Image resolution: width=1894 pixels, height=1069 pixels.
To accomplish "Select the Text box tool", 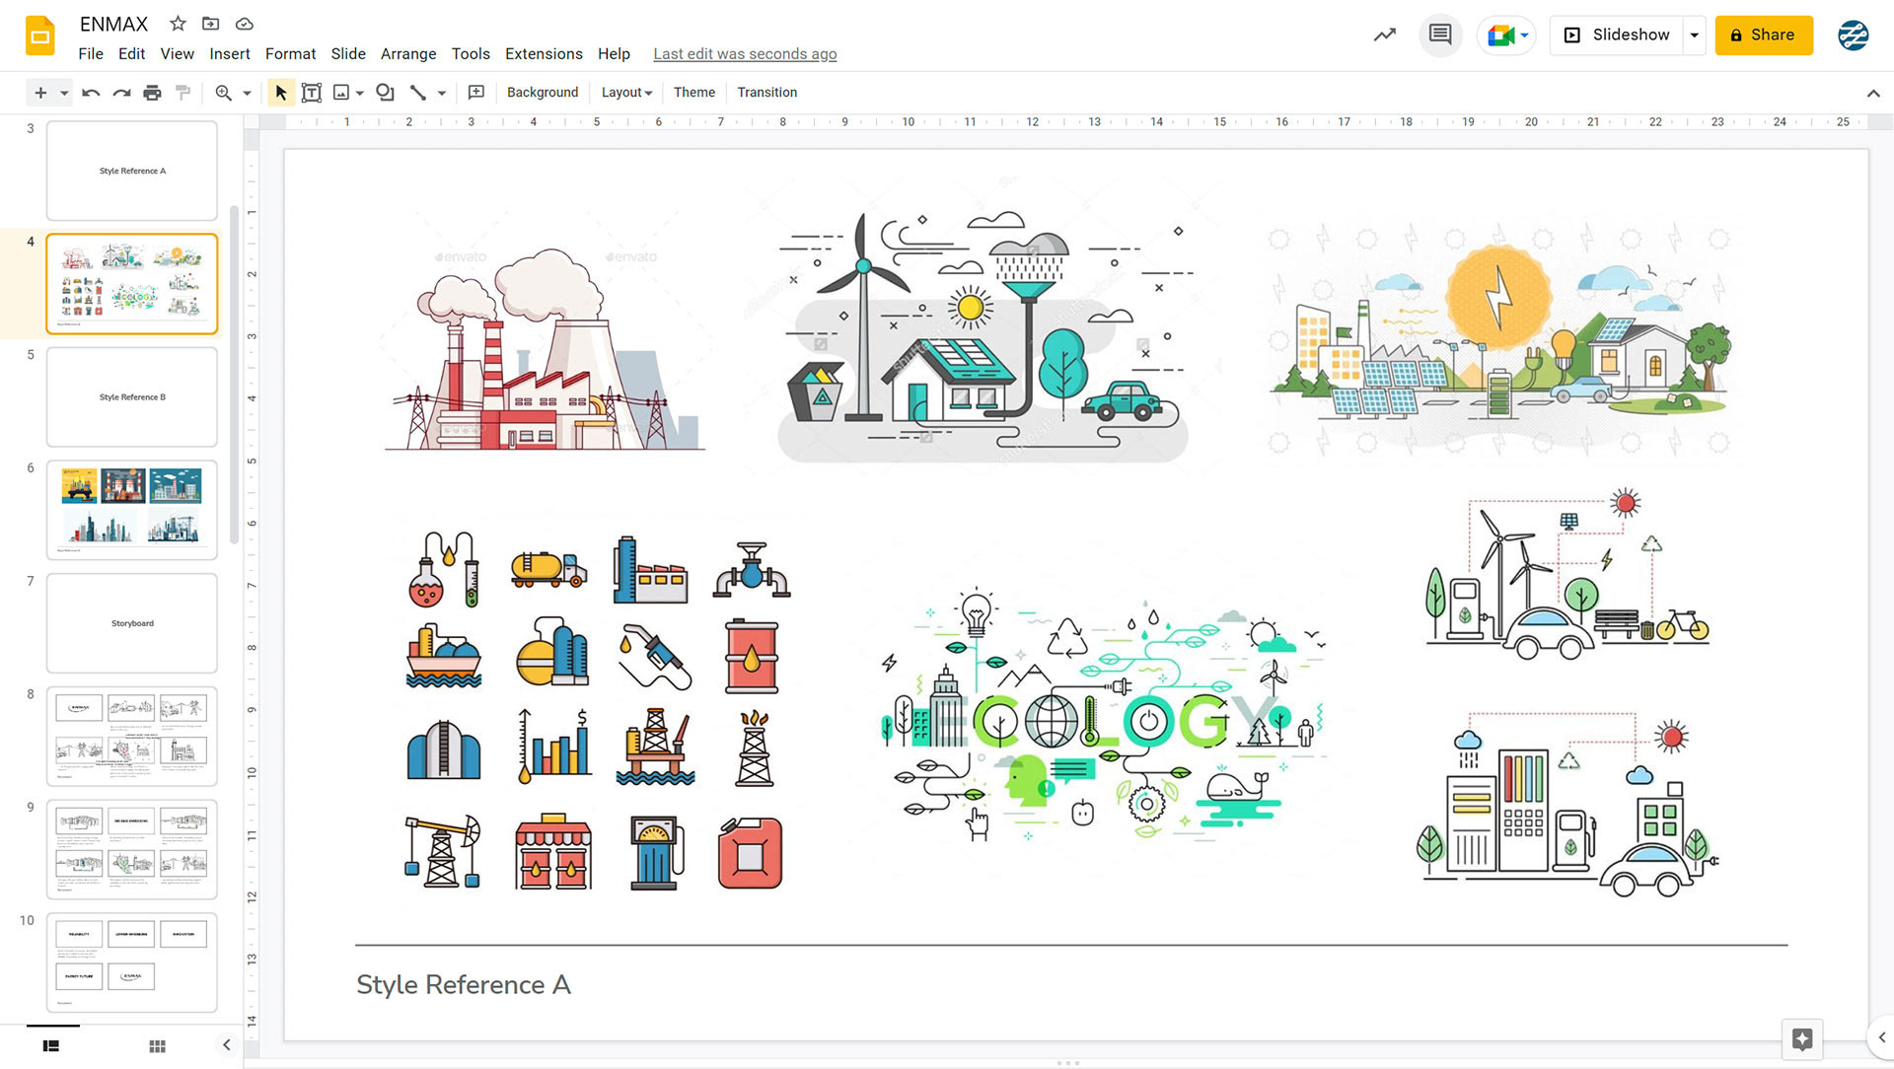I will (311, 93).
